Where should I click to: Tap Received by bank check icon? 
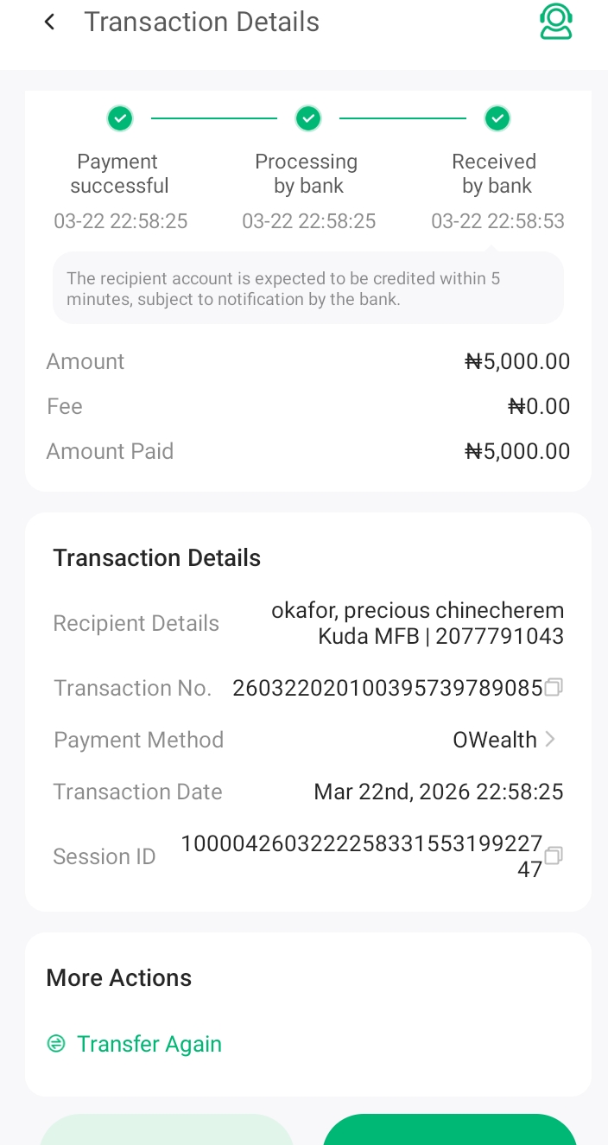[497, 118]
